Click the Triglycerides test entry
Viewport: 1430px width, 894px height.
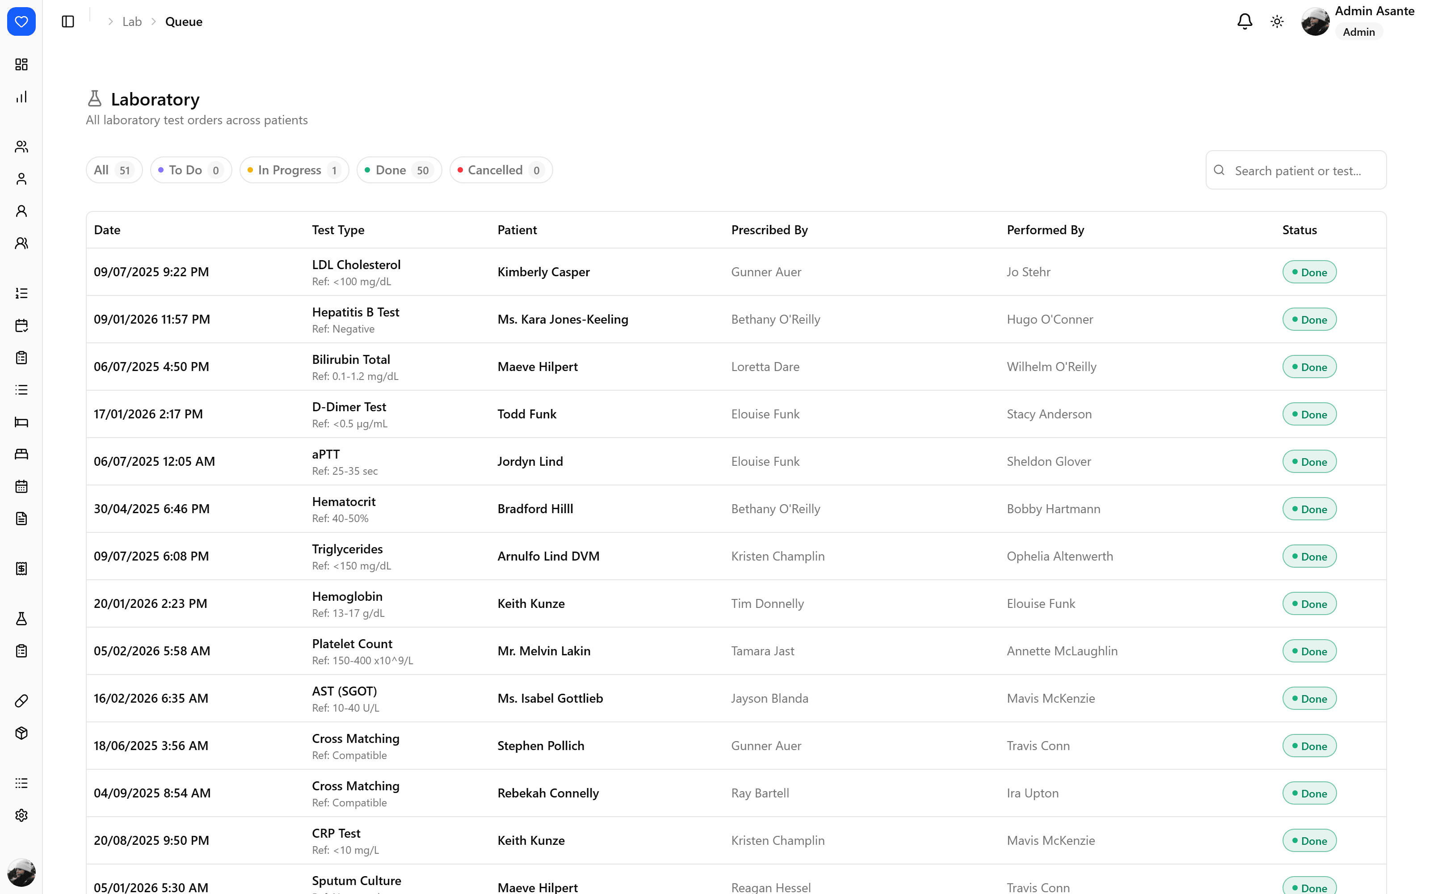pyautogui.click(x=348, y=549)
